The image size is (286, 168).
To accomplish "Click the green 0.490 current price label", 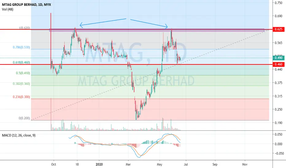I will pos(278,58).
